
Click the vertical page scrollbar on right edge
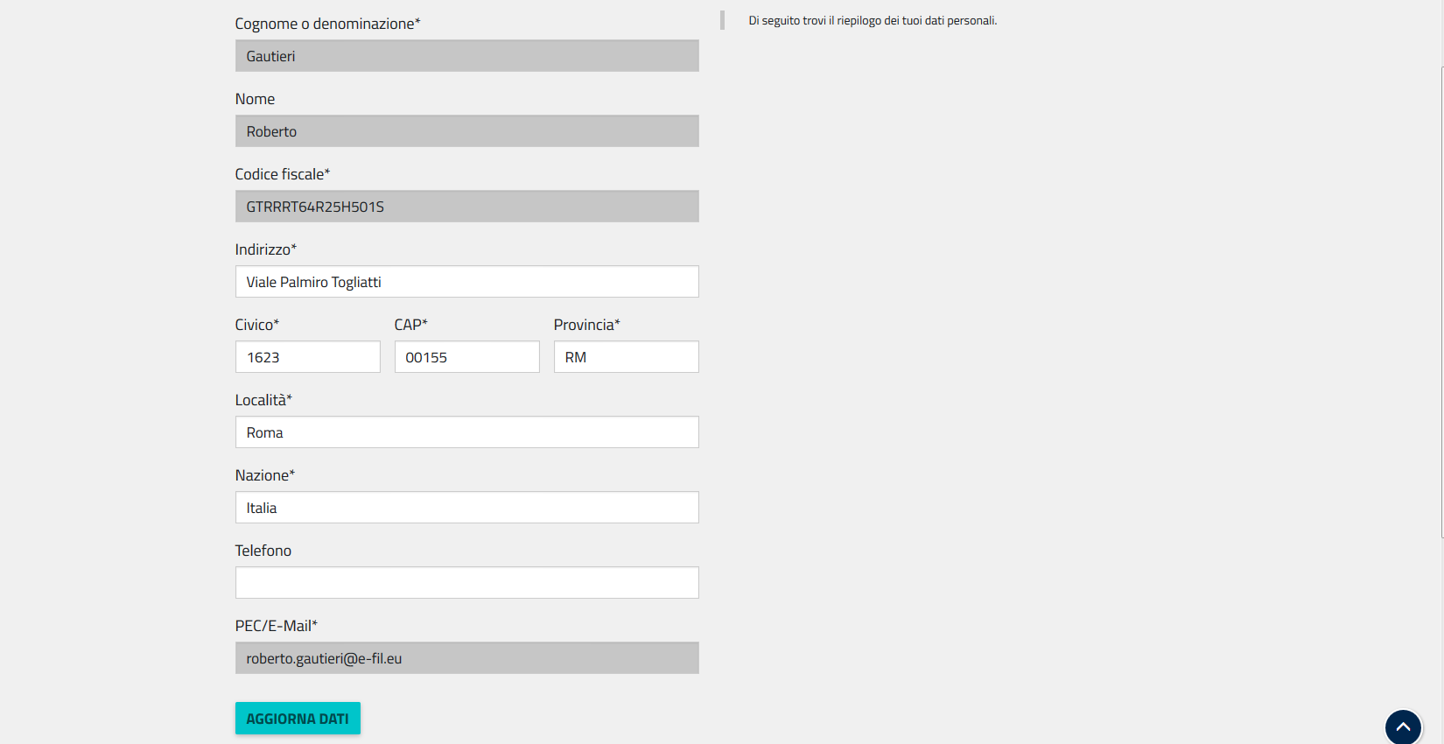point(1441,298)
